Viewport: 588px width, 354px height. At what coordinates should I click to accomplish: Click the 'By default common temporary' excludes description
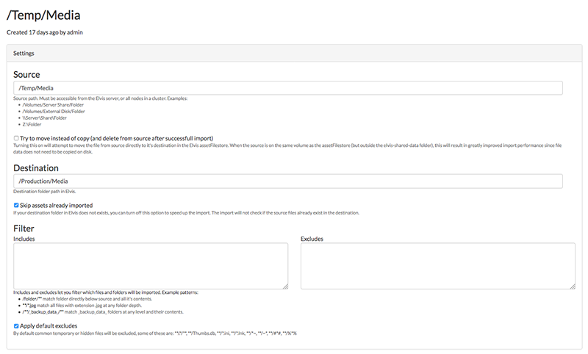click(155, 333)
